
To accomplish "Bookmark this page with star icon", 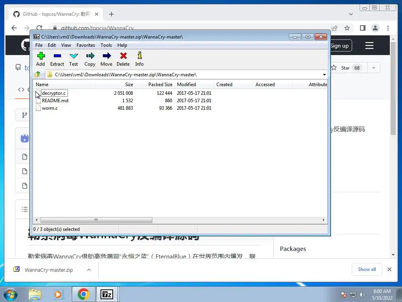I will point(347,28).
